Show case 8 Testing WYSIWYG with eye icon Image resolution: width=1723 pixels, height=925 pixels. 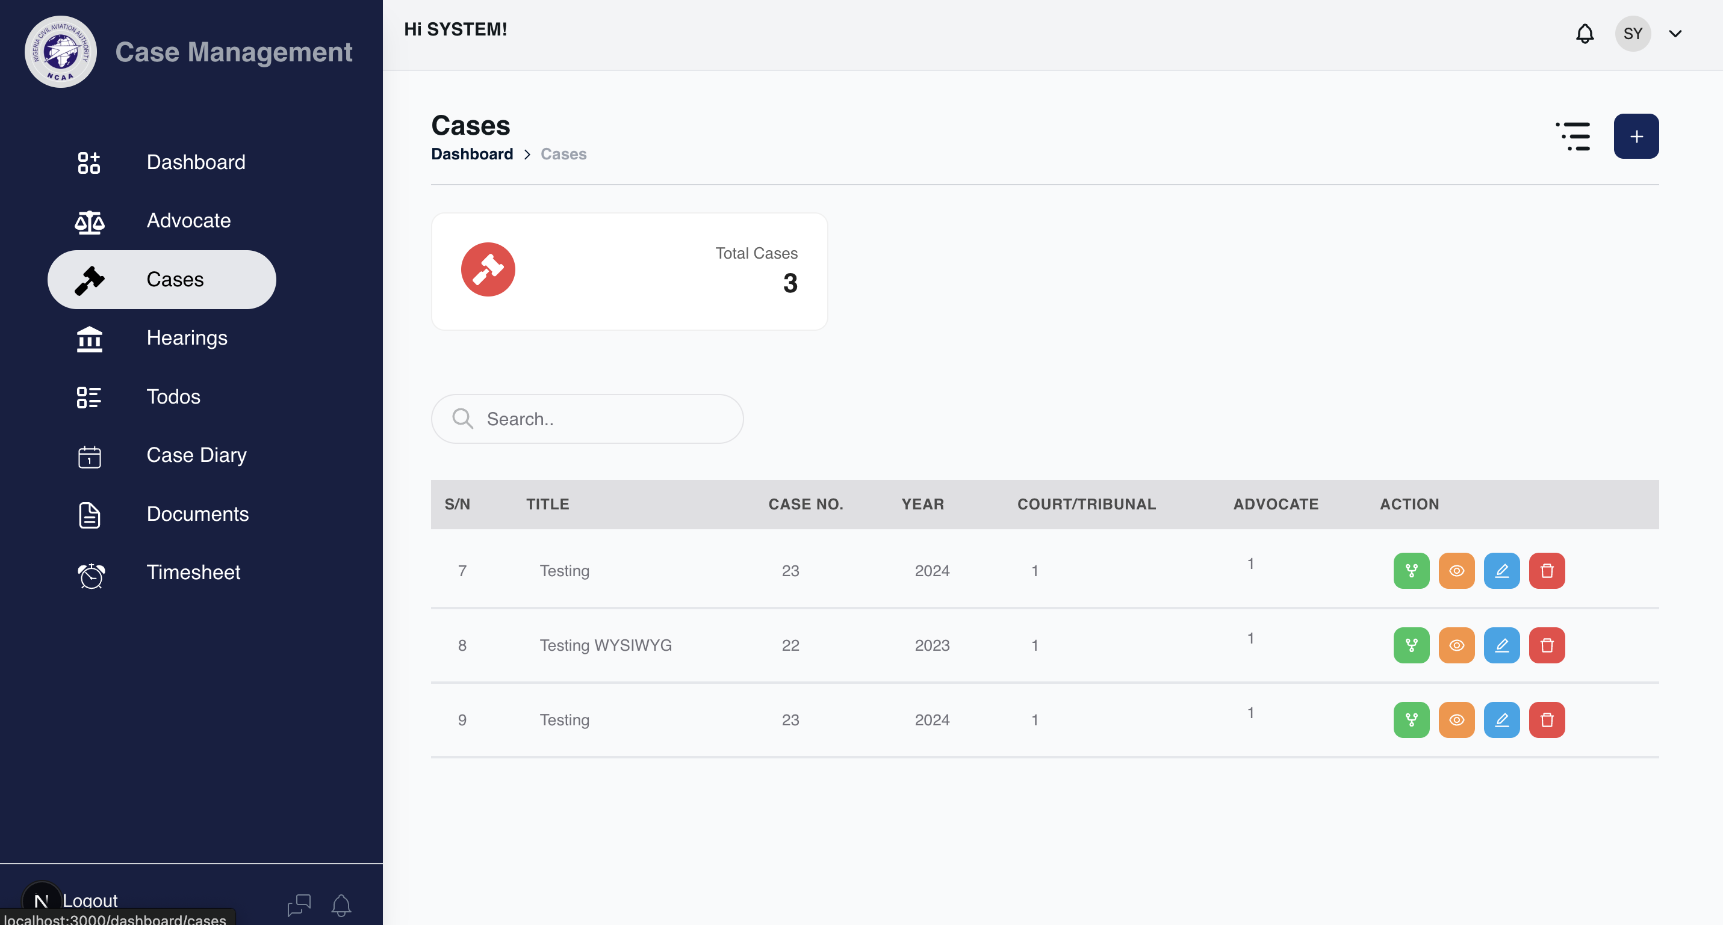click(x=1457, y=645)
